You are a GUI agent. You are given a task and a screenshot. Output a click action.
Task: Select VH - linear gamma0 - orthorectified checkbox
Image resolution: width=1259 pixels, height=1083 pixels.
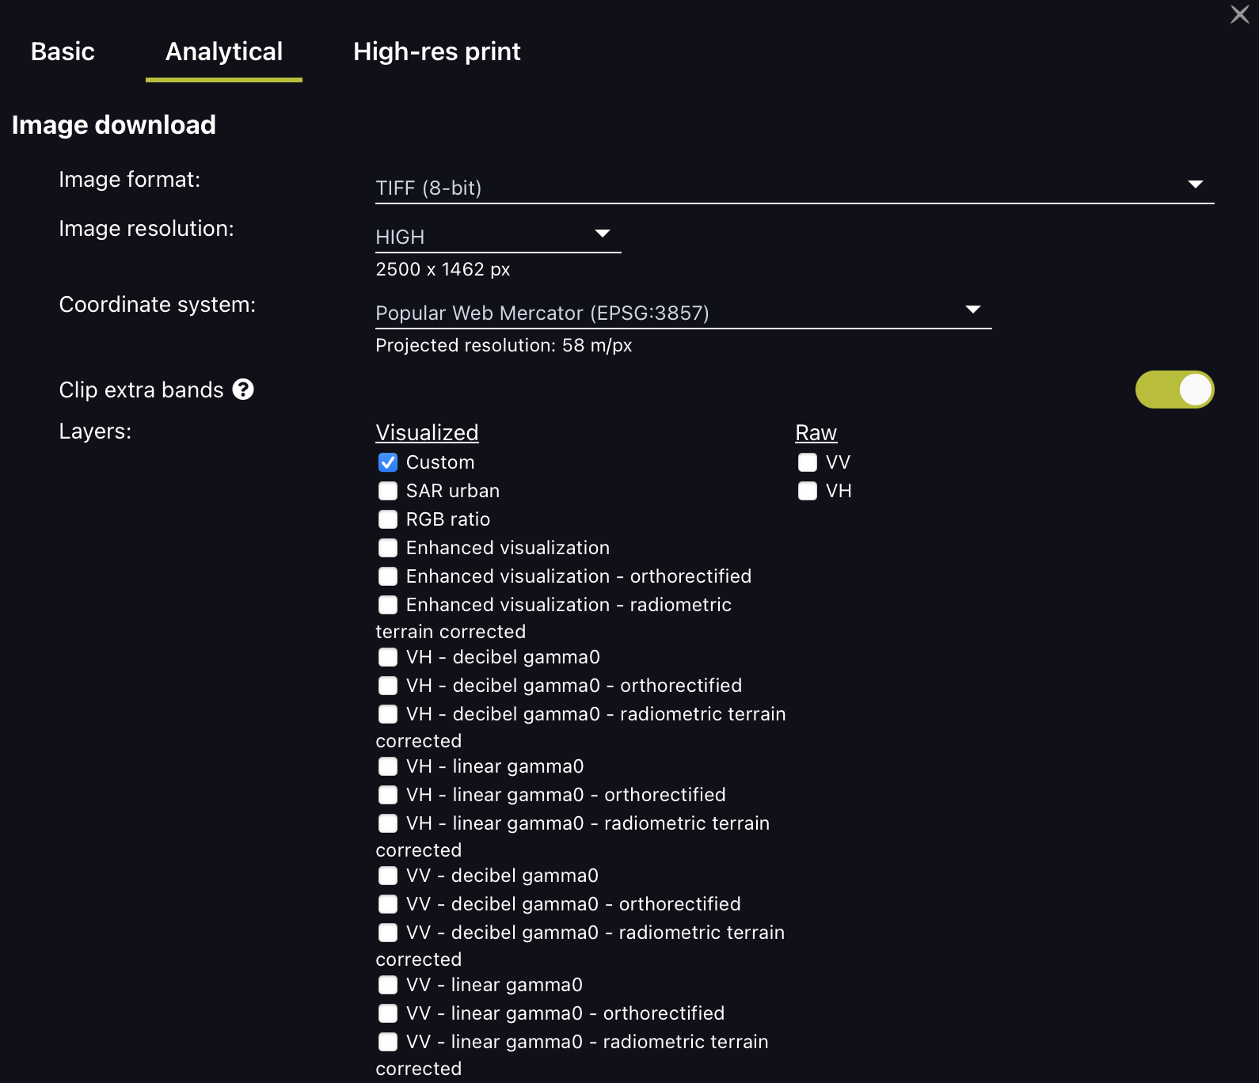tap(388, 795)
